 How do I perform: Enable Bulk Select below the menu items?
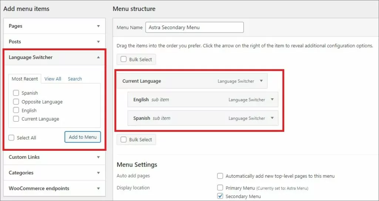point(124,139)
